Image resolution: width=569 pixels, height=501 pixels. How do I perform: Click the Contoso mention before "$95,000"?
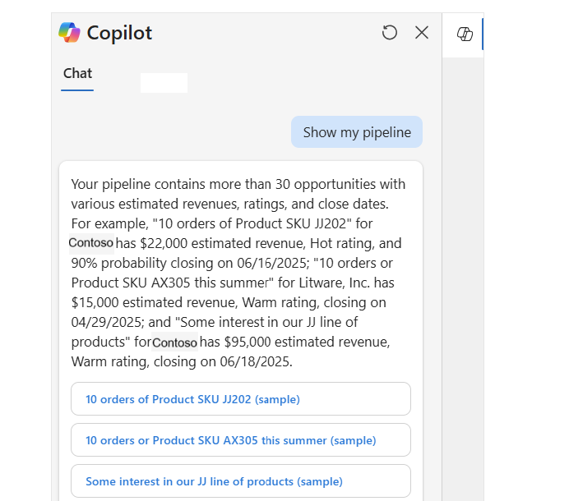click(x=174, y=342)
